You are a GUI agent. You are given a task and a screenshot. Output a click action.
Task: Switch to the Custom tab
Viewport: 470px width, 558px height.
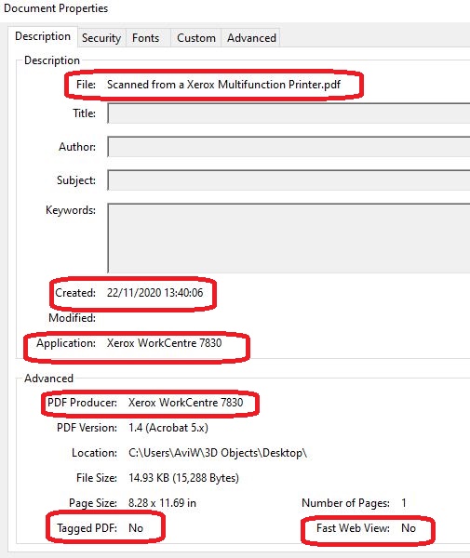(x=196, y=38)
